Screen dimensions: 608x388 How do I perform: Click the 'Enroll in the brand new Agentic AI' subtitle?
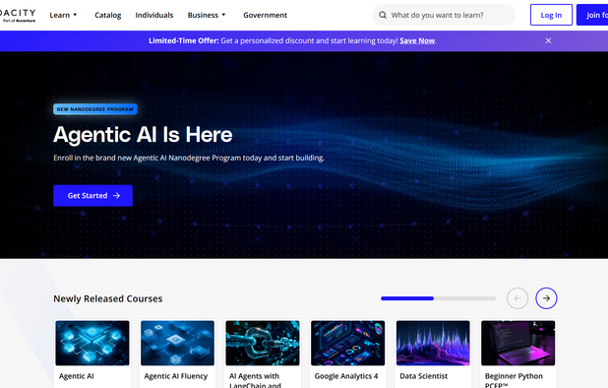pos(189,158)
